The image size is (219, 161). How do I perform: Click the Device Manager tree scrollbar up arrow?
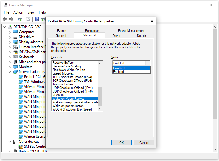215,27
